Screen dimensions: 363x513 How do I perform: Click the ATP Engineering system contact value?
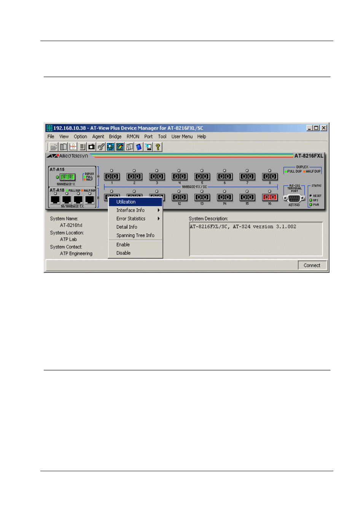pyautogui.click(x=76, y=253)
